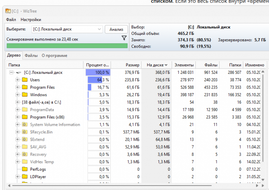Image resolution: width=269 pixels, height=190 pixels.
Task: Expand the $Extend folder node
Action: coord(17,139)
